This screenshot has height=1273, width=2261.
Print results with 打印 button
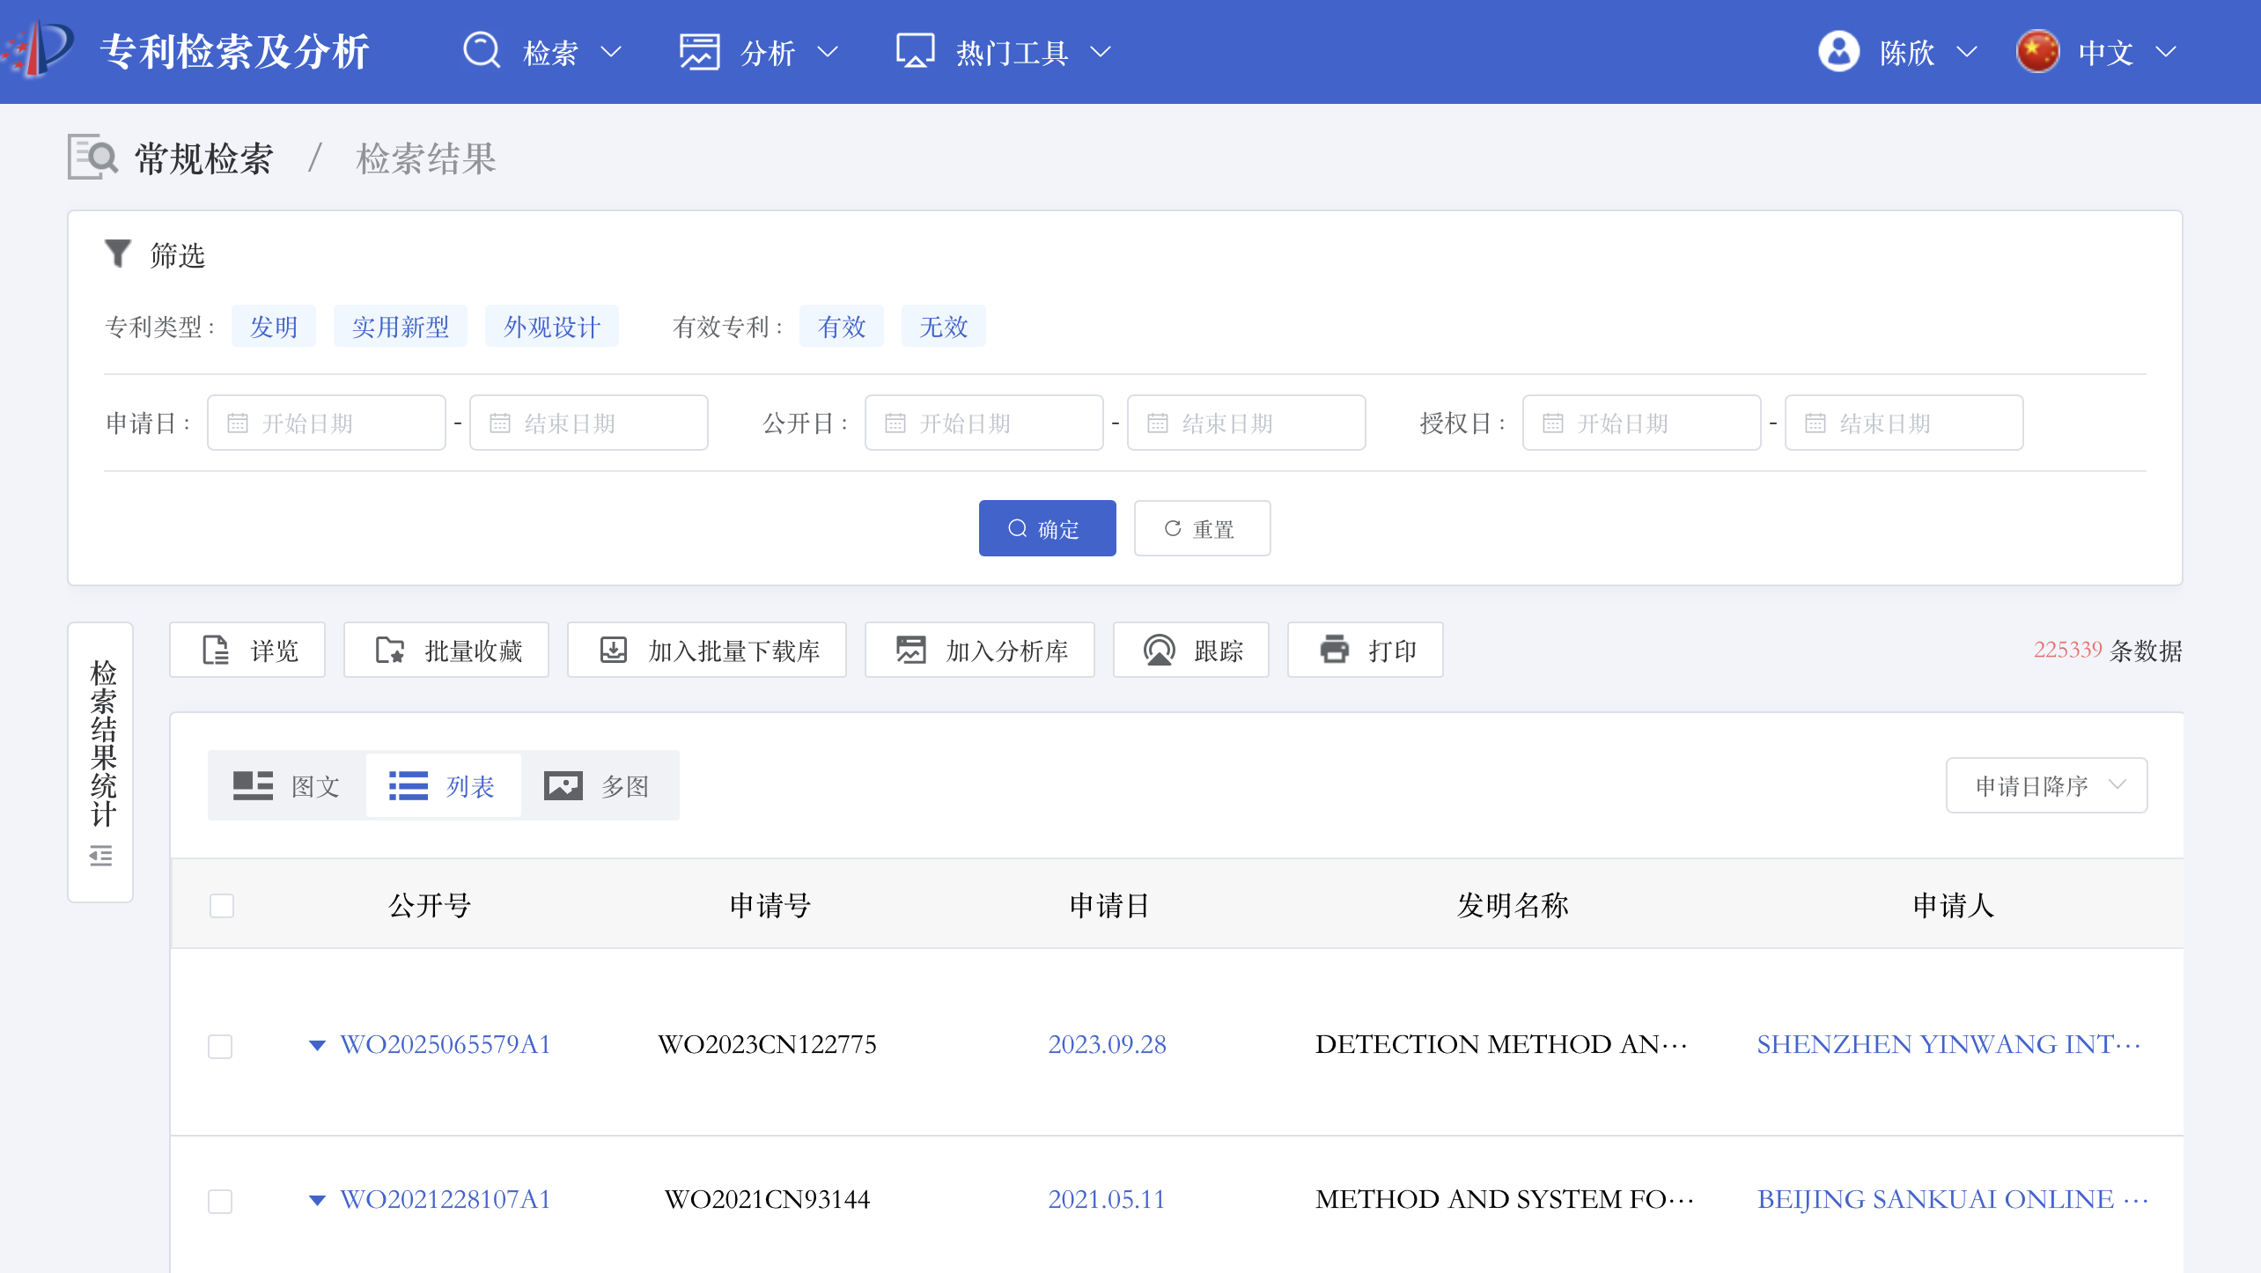click(1365, 650)
